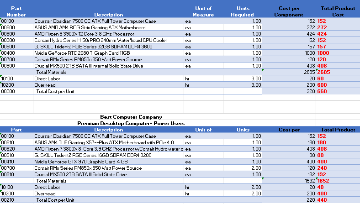Select the "Total Product Cost" header cell

click(338, 11)
